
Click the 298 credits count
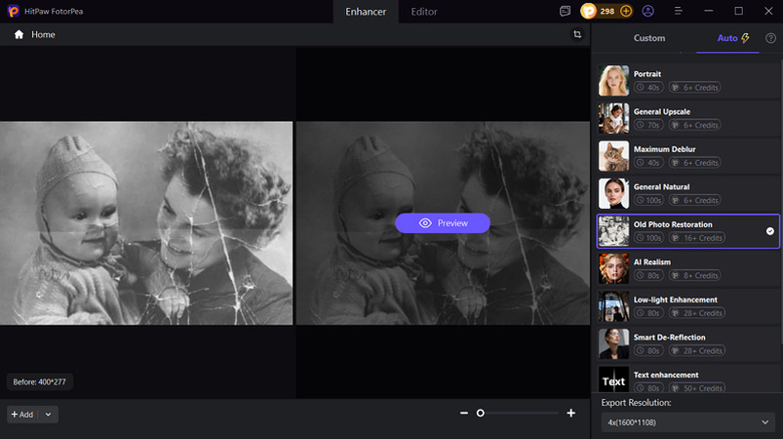(607, 11)
